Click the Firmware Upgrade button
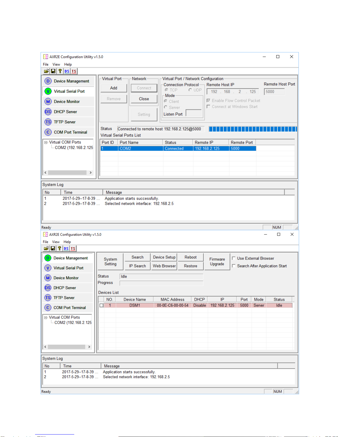 coord(217,262)
